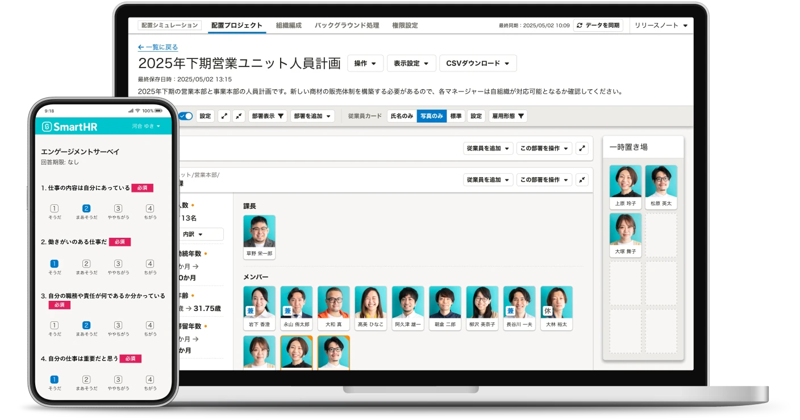Select そうだ for survey question 1
This screenshot has height=420, width=800.
pyautogui.click(x=55, y=208)
